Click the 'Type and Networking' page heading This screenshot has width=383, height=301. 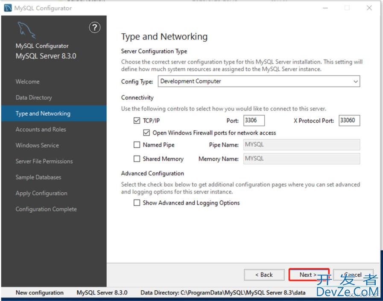click(x=164, y=37)
